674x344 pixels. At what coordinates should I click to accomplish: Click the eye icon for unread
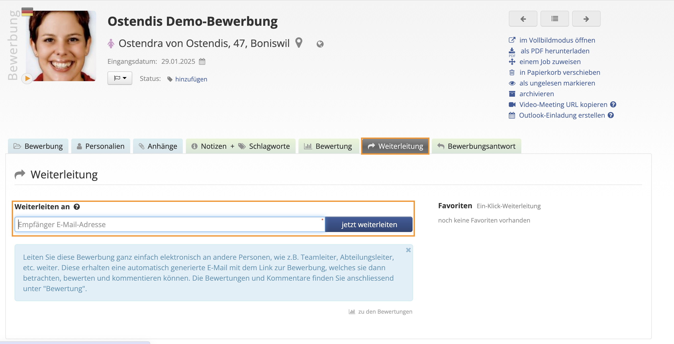tap(512, 83)
